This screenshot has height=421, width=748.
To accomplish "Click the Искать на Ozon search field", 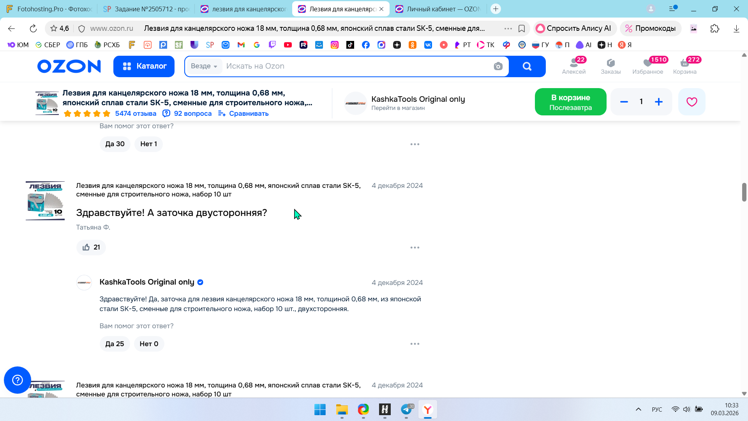I will point(351,66).
